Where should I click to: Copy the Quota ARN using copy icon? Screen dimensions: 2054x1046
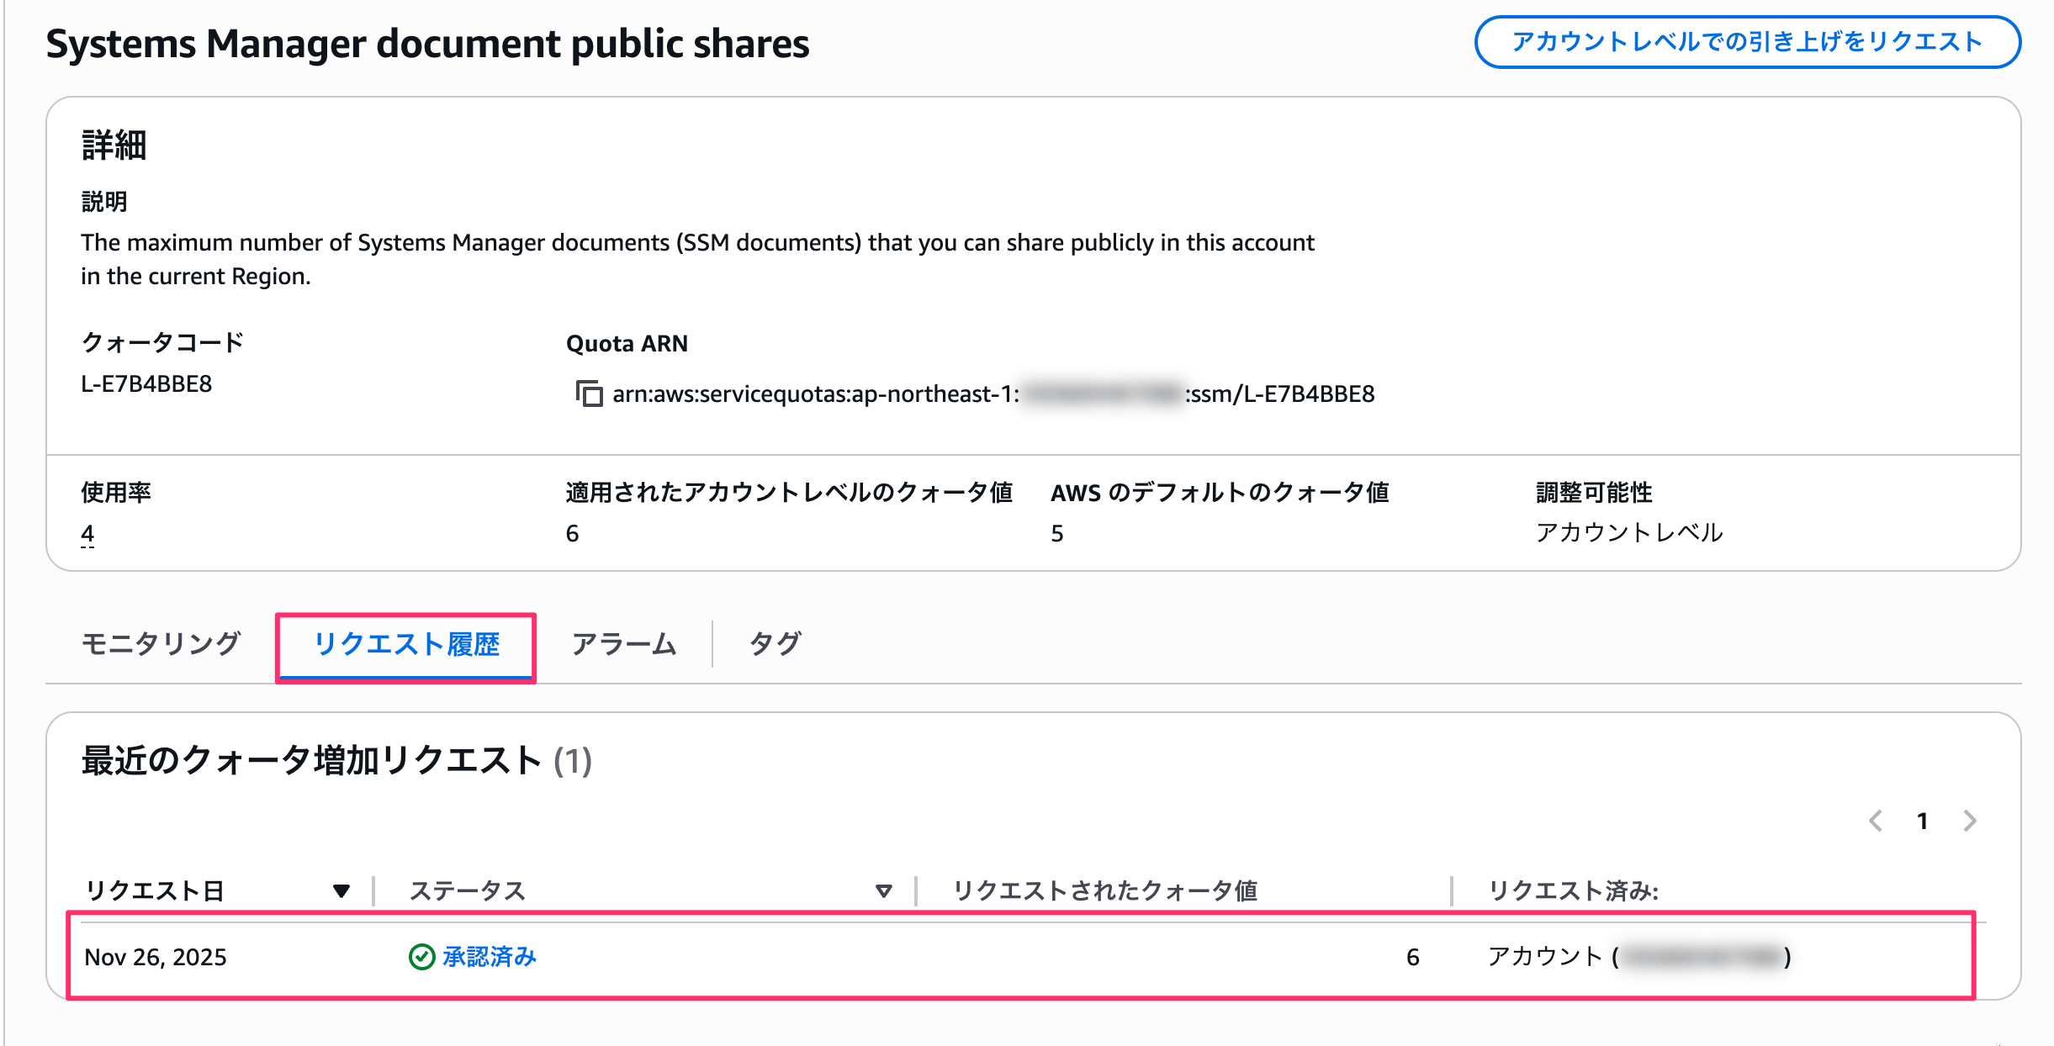coord(589,394)
